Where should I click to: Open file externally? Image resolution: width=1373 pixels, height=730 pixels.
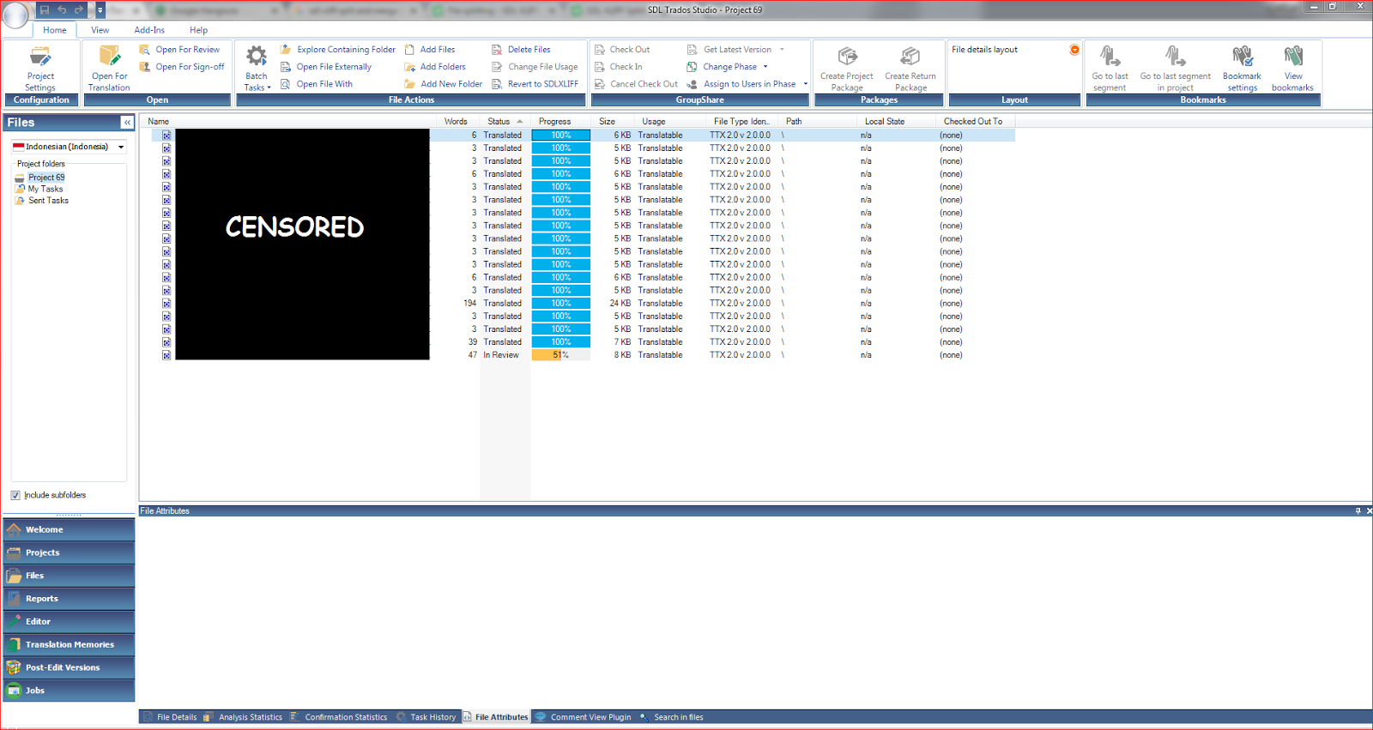pyautogui.click(x=326, y=67)
